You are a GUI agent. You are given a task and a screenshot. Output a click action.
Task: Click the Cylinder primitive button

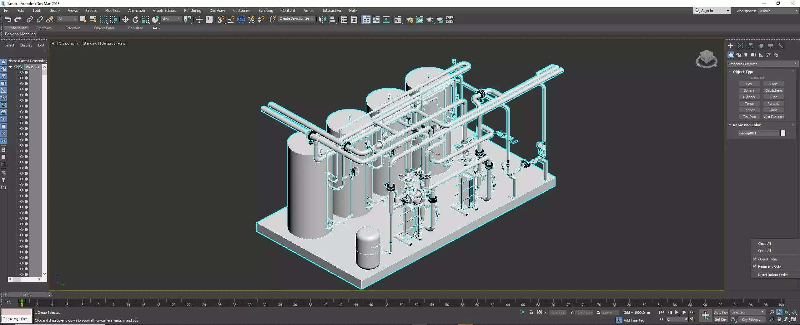tap(749, 97)
